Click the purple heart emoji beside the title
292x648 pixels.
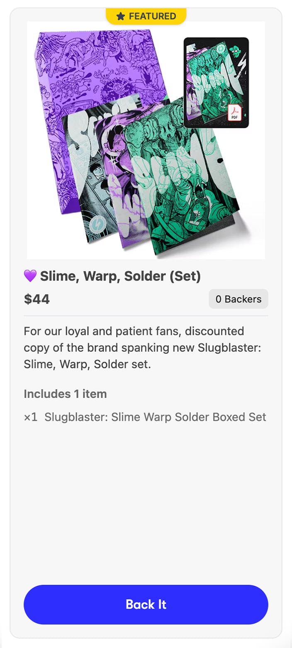(30, 276)
